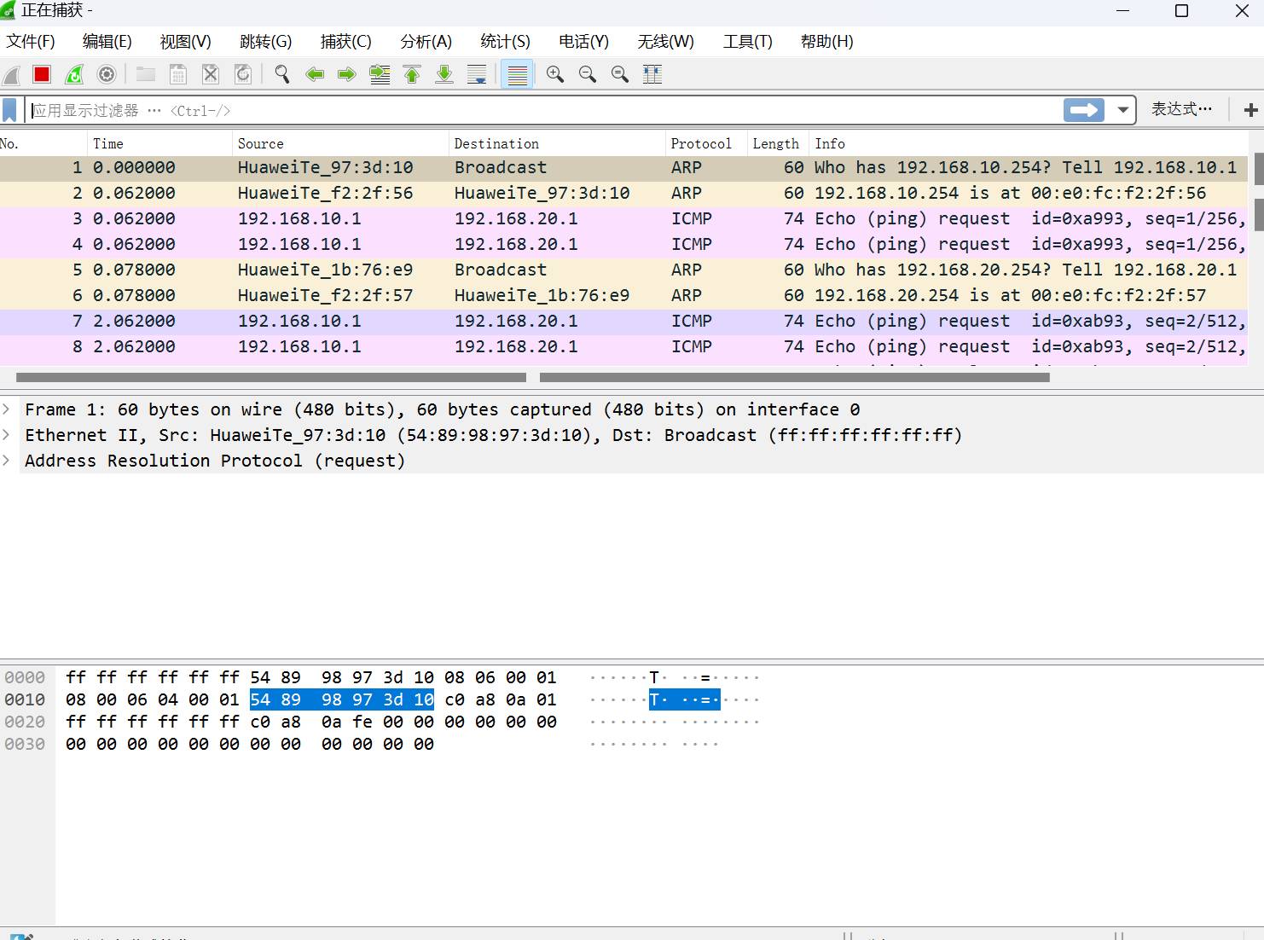
Task: Toggle packet list colorization
Action: click(517, 75)
